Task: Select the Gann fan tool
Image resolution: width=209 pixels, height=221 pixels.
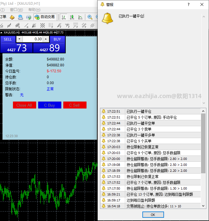Action: coord(34,25)
